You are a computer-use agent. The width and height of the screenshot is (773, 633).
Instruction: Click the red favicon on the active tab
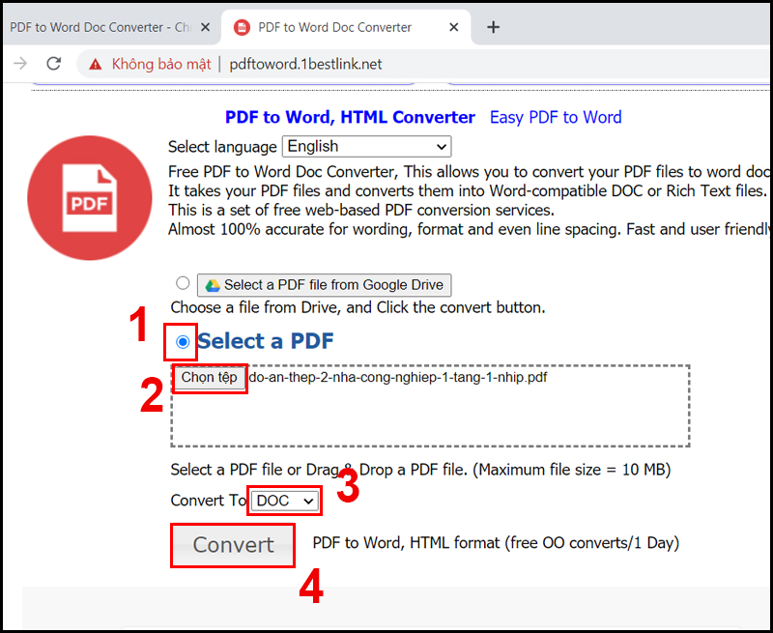point(241,27)
